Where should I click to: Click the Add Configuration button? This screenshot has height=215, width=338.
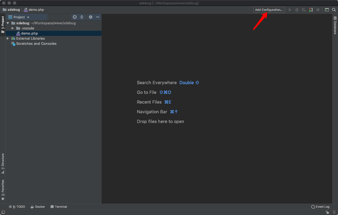269,9
